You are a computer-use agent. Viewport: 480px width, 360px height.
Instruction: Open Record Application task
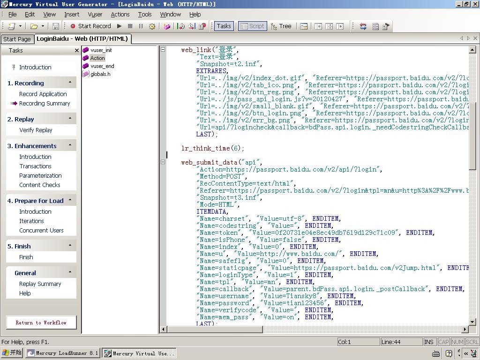43,94
